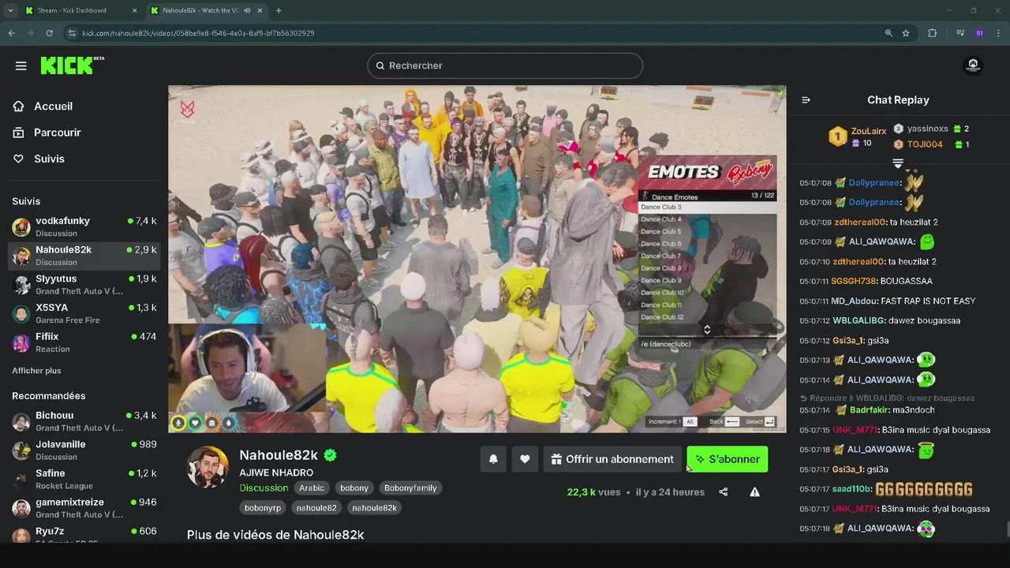
Task: Click the browser address bar URL
Action: (198, 33)
